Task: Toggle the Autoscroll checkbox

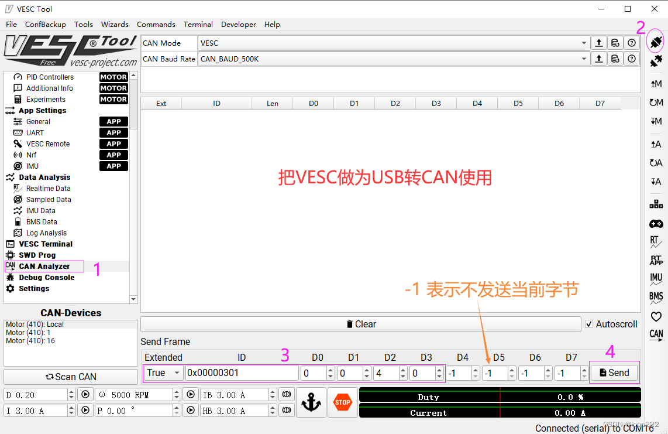Action: (589, 324)
